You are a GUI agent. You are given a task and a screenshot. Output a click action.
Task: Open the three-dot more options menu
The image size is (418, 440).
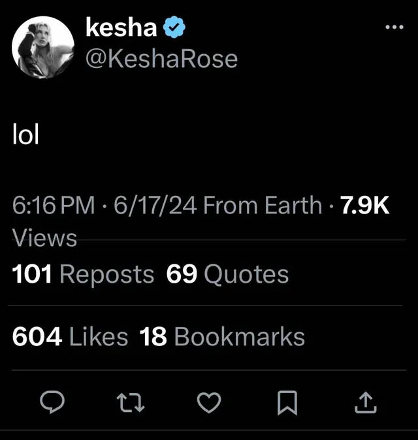(394, 27)
